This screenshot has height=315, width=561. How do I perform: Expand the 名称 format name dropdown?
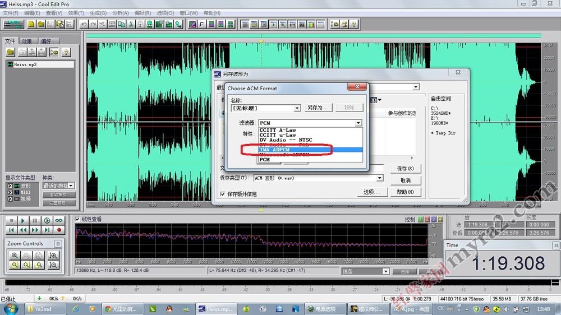pyautogui.click(x=297, y=108)
